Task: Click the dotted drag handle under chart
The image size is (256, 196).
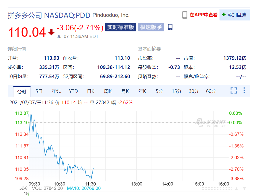Action: [217, 189]
